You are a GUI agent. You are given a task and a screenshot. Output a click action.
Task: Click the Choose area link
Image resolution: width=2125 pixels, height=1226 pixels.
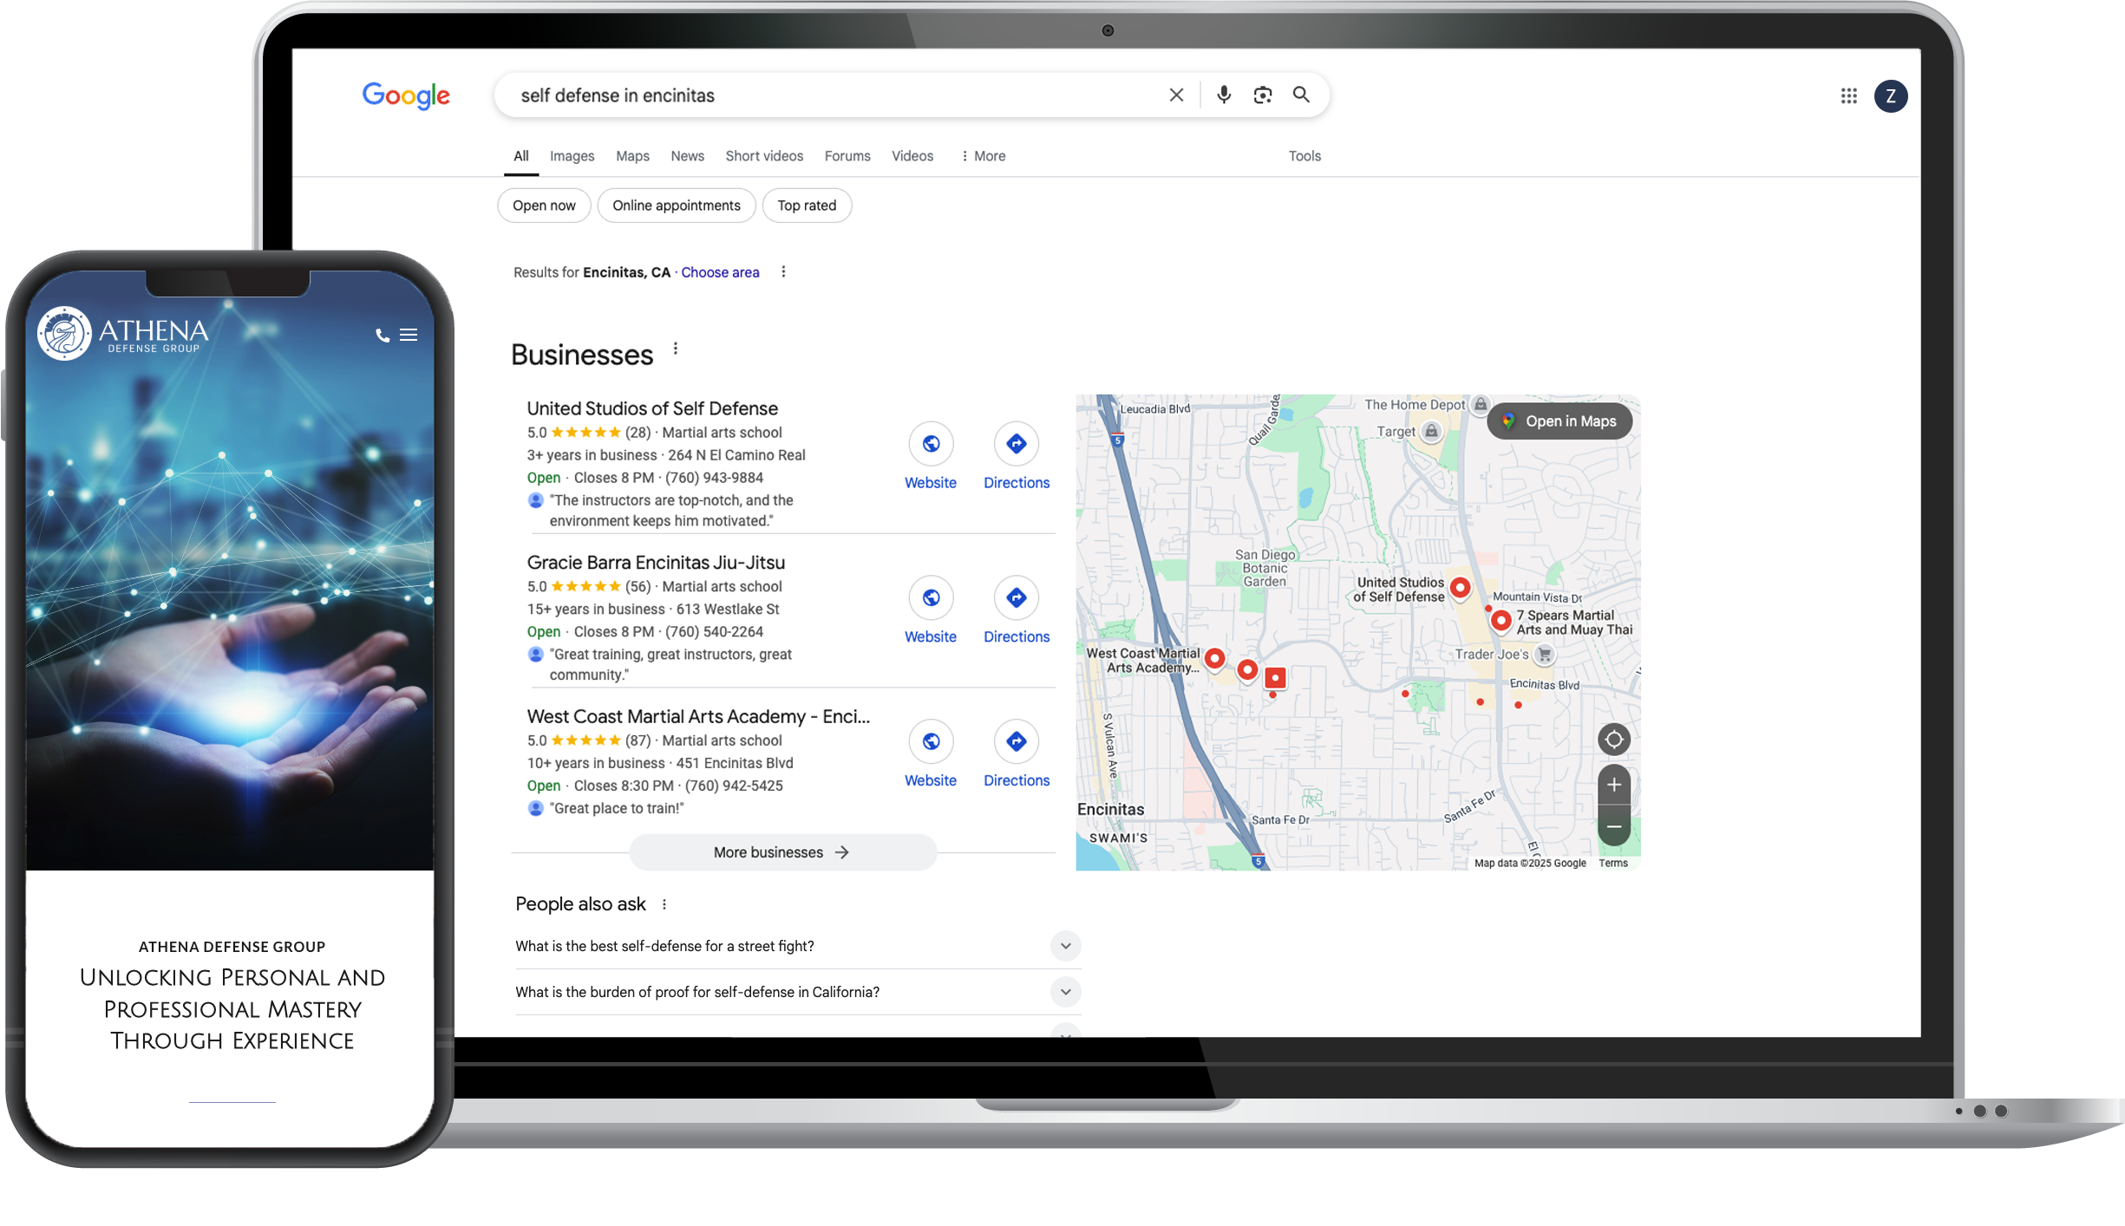[720, 272]
